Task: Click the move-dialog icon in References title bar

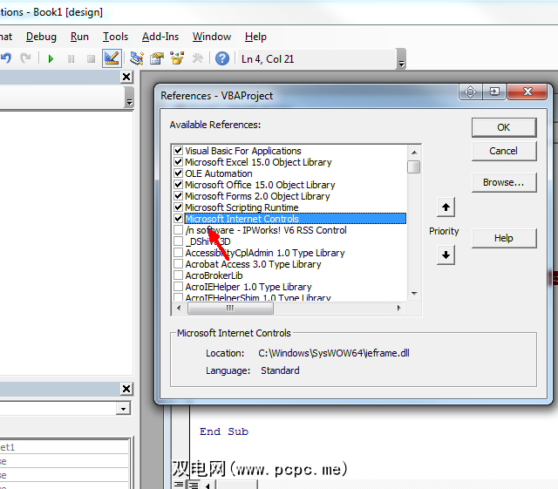Action: click(x=470, y=92)
